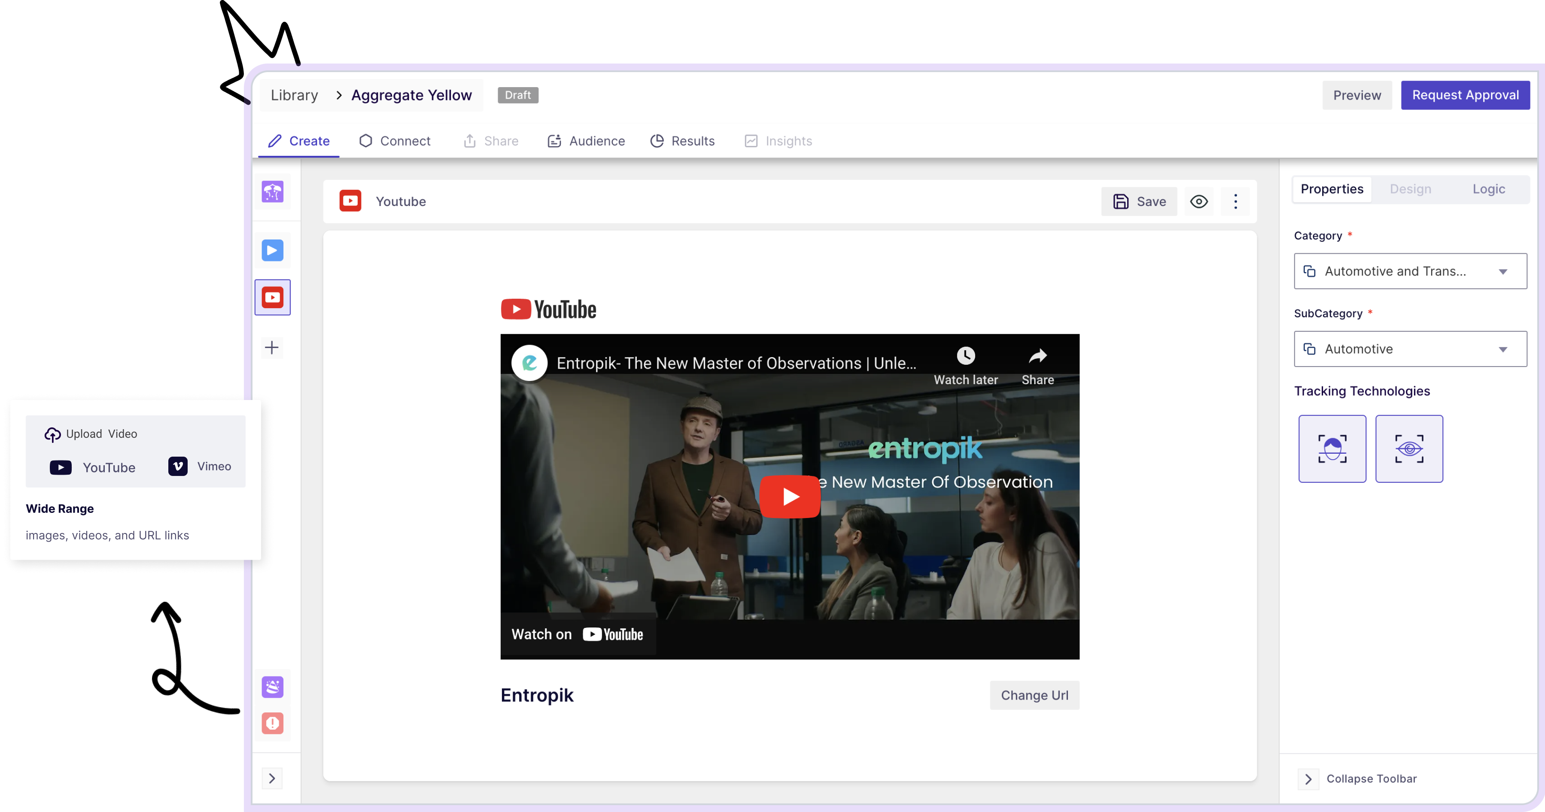Select the Properties panel tab
This screenshot has width=1545, height=812.
pyautogui.click(x=1332, y=189)
